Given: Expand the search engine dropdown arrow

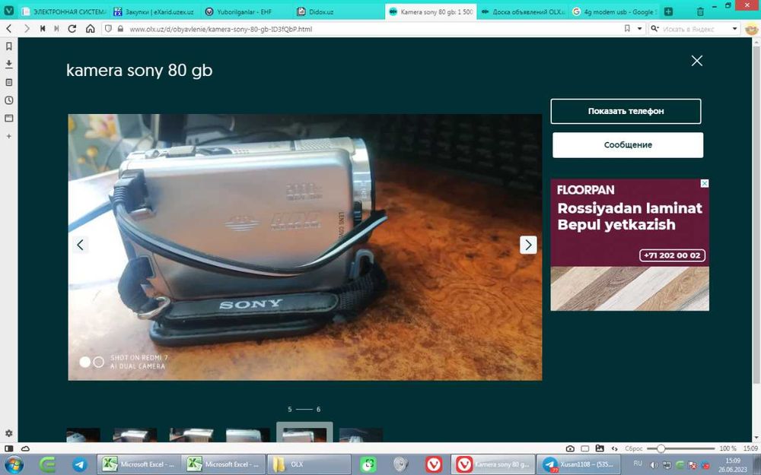Looking at the screenshot, I should point(735,29).
